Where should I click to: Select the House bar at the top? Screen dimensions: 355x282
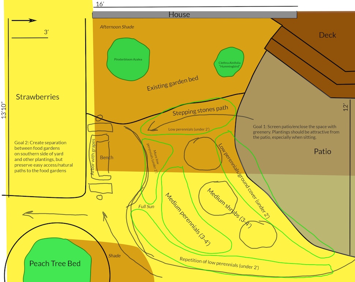coord(179,15)
